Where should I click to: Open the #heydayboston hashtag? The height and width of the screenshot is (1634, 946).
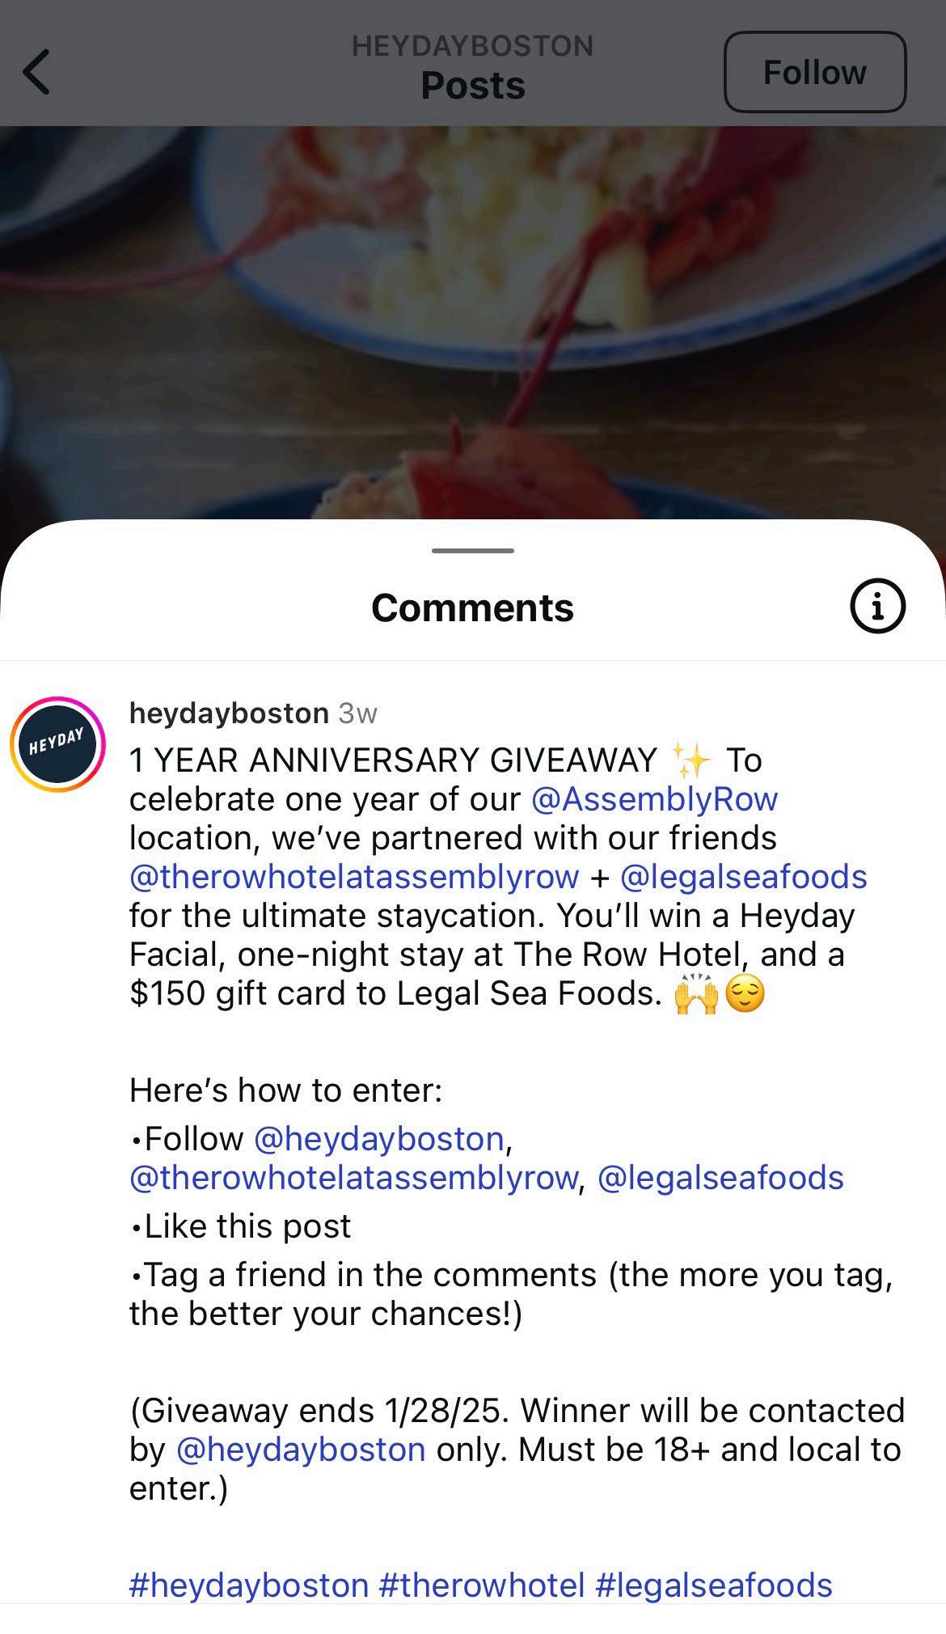pyautogui.click(x=249, y=1585)
